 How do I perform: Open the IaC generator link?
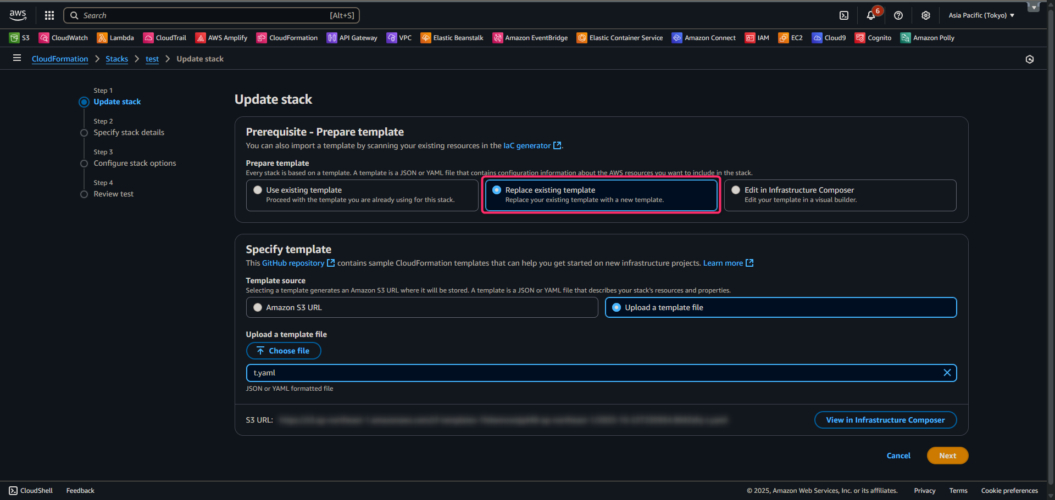(532, 145)
